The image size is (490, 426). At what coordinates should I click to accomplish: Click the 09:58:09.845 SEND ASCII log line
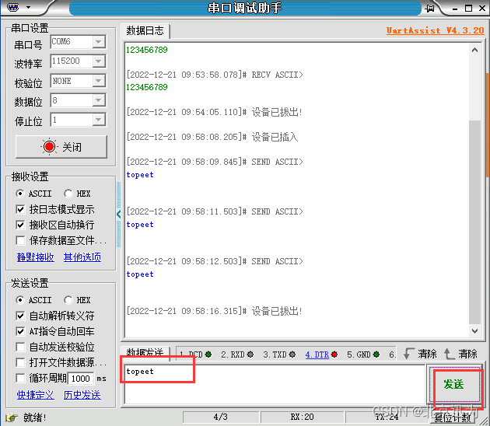click(x=215, y=162)
